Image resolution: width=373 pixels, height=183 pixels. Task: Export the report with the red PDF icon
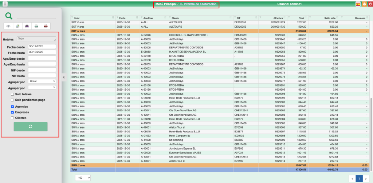pos(46,26)
